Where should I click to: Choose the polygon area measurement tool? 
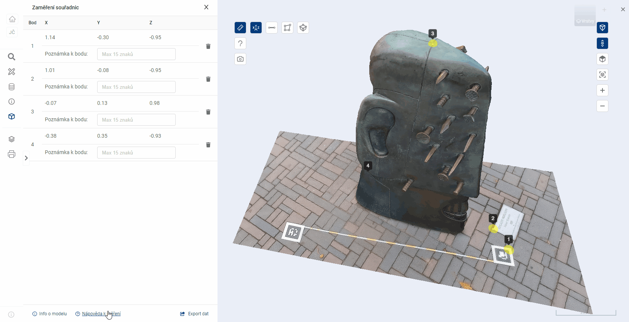pos(287,28)
